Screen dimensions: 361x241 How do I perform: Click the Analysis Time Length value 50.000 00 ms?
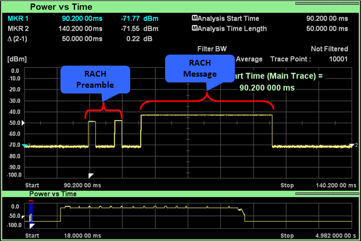pyautogui.click(x=327, y=28)
